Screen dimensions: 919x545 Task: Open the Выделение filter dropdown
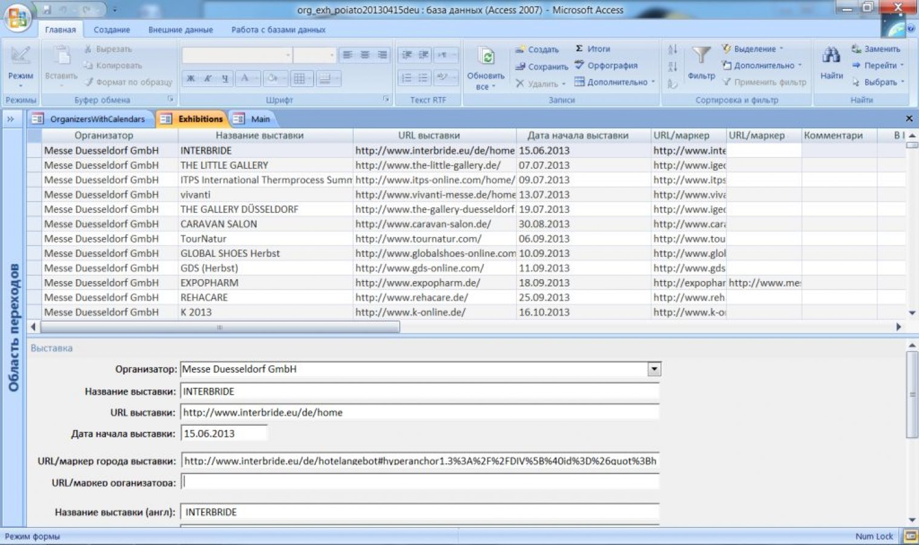(x=753, y=48)
